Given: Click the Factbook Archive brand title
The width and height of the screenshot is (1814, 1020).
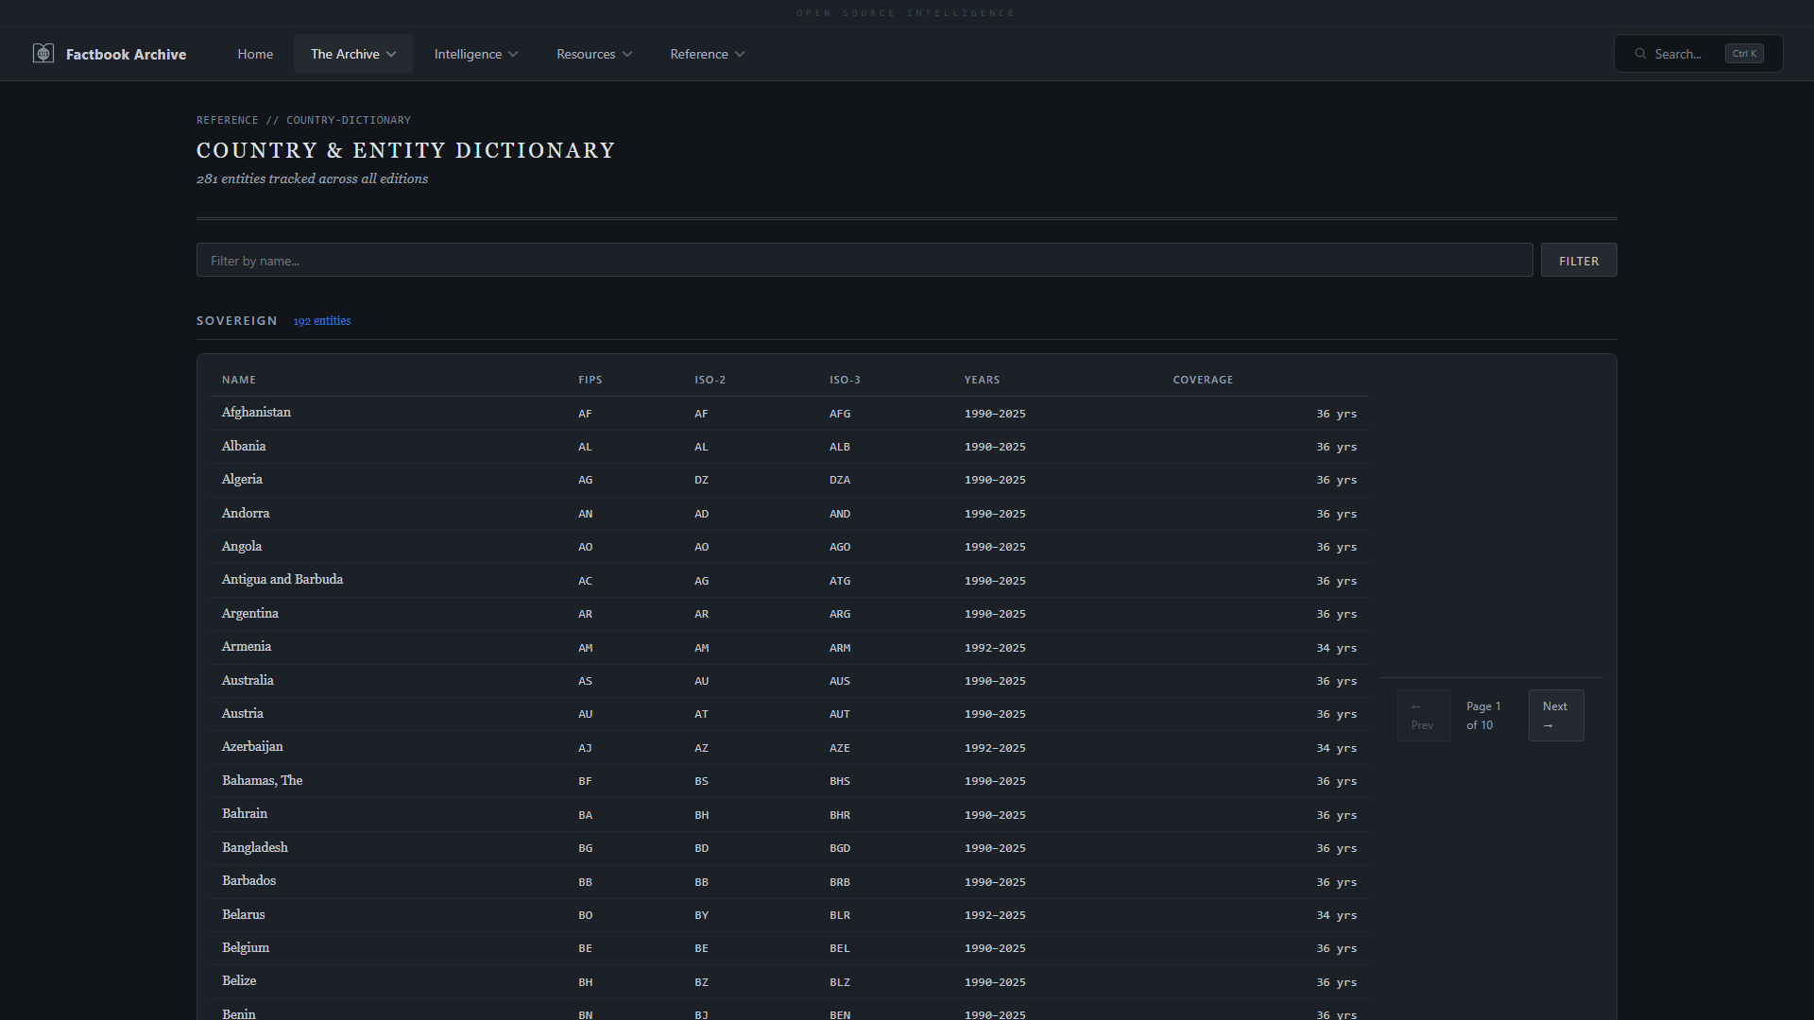Looking at the screenshot, I should pyautogui.click(x=126, y=54).
